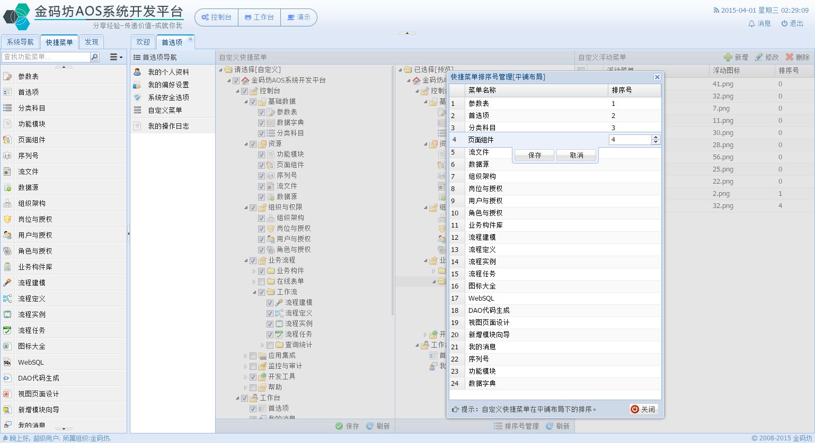Check the 应用集成 checkbox
The width and height of the screenshot is (815, 443).
(x=253, y=356)
